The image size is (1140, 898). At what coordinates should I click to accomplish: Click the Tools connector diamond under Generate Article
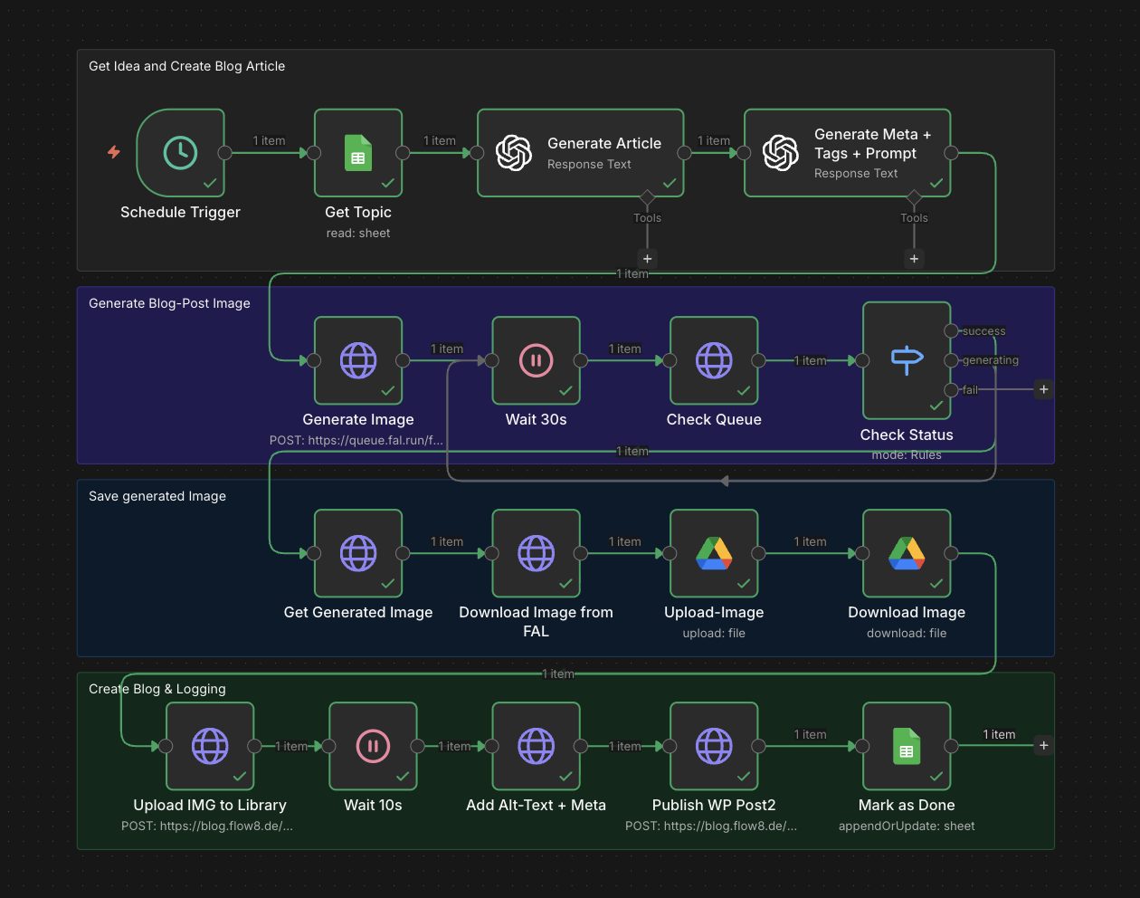[x=647, y=197]
